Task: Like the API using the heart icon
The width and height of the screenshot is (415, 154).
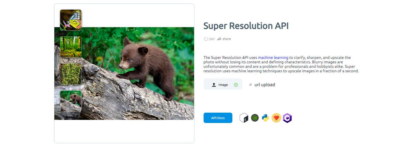Action: tap(206, 39)
